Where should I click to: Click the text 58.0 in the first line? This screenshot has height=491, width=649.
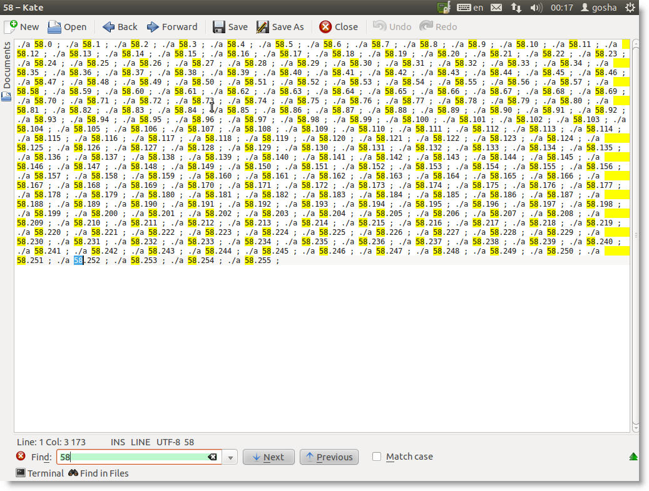point(43,44)
